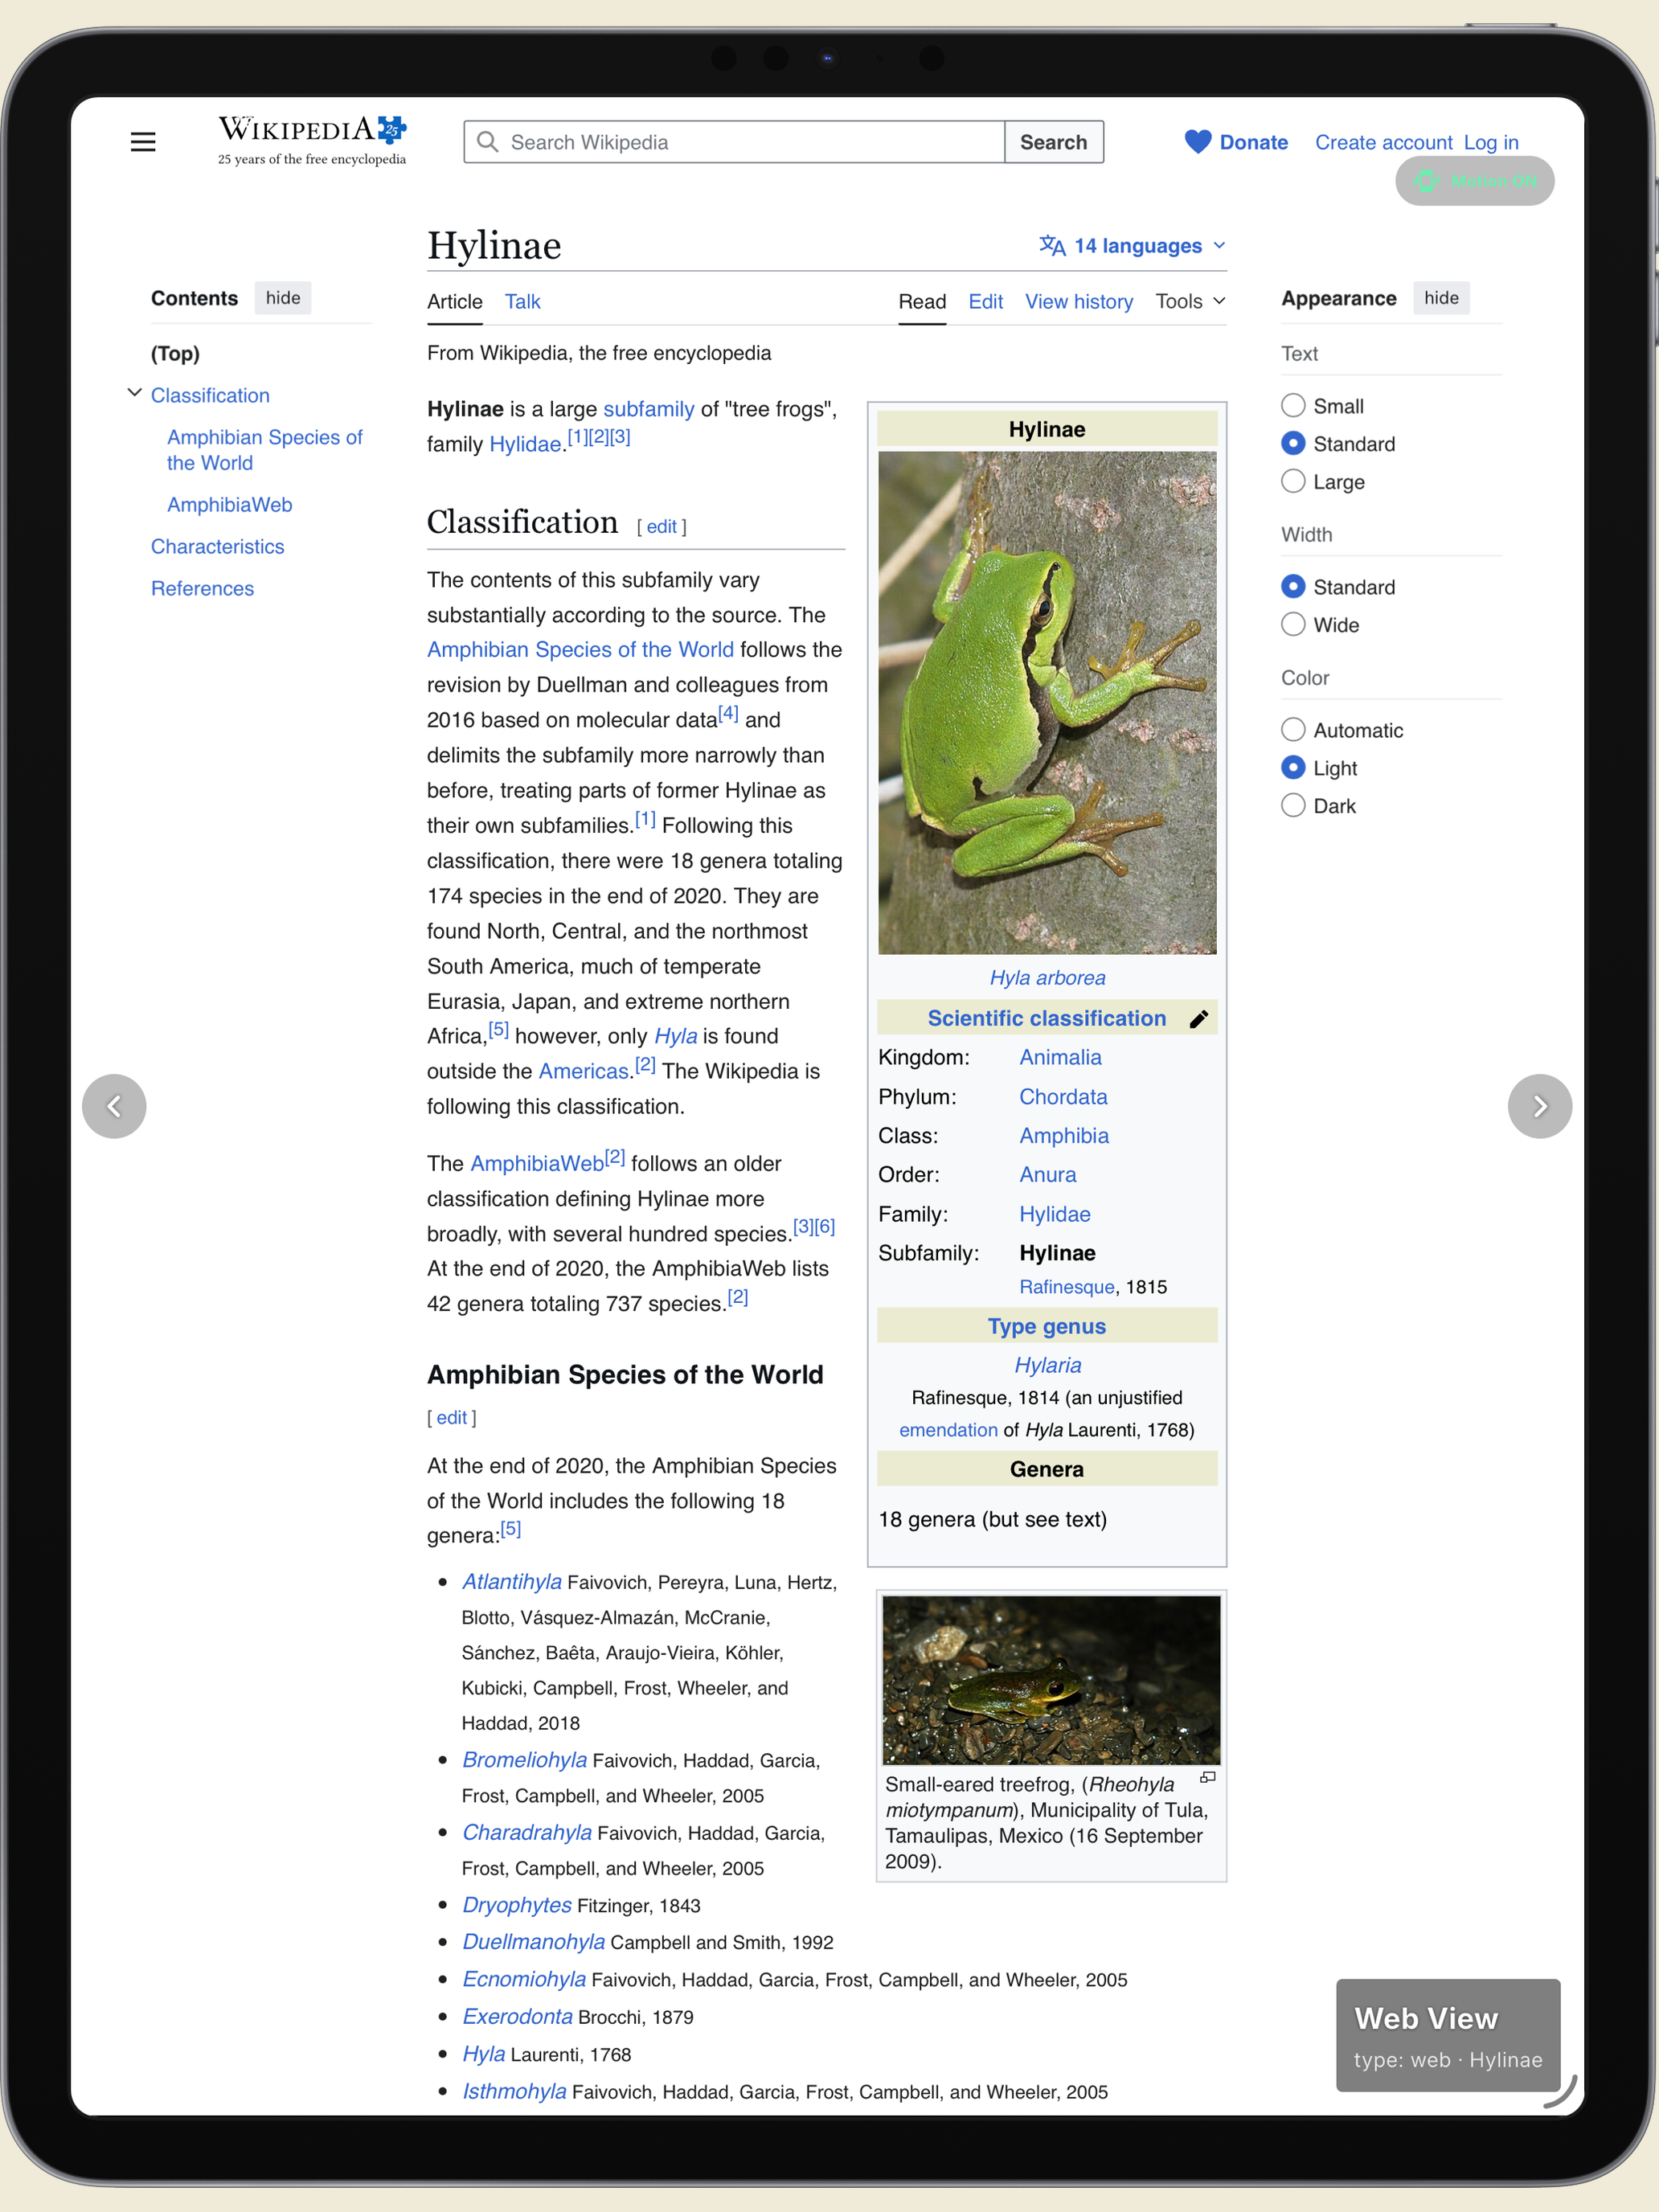
Task: Go to next slide with right arrow
Action: (x=1539, y=1106)
